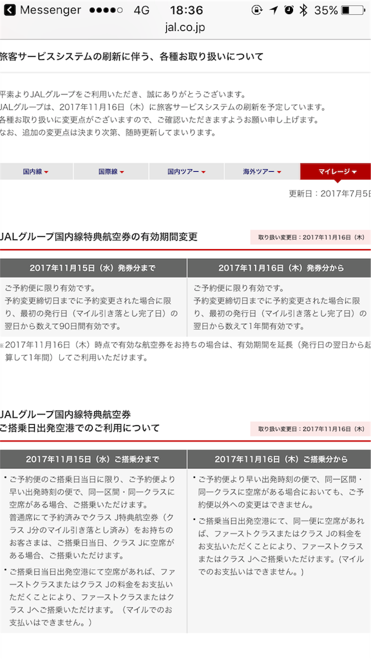Image resolution: width=371 pixels, height=659 pixels.
Task: Select the マイレージ tab
Action: 336,171
